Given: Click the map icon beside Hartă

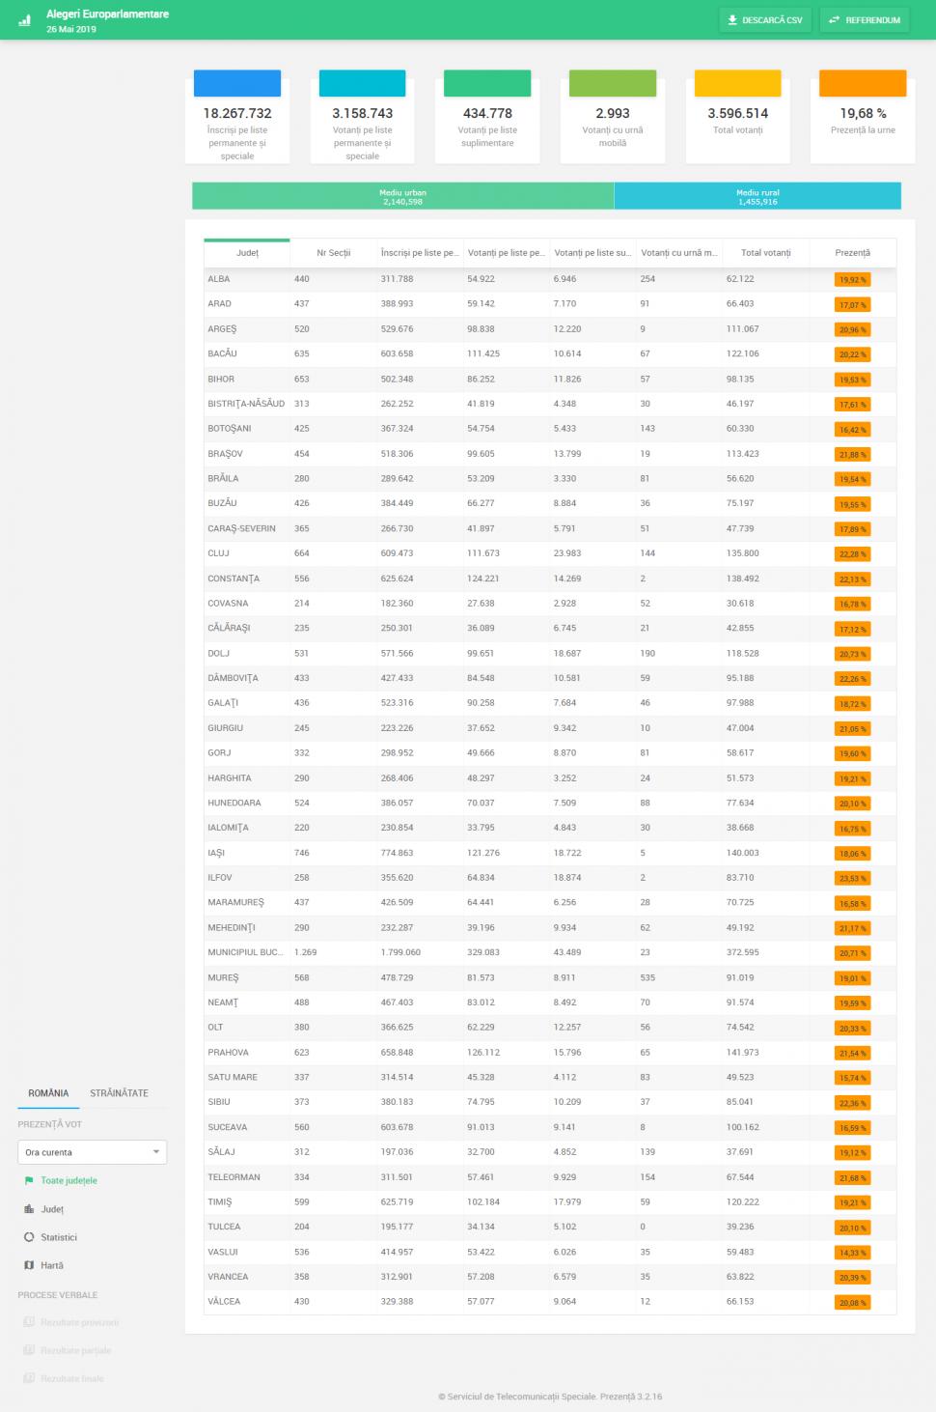Looking at the screenshot, I should point(27,1265).
